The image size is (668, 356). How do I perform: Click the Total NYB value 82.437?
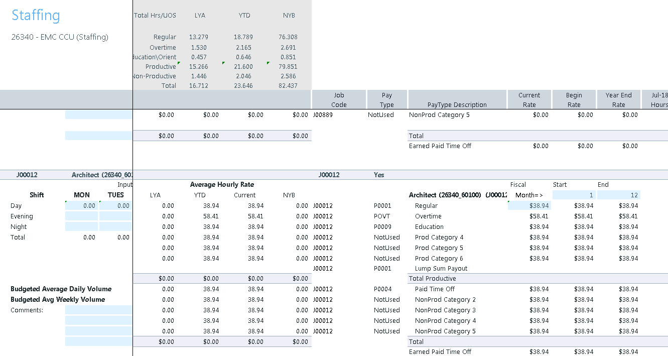click(x=288, y=86)
